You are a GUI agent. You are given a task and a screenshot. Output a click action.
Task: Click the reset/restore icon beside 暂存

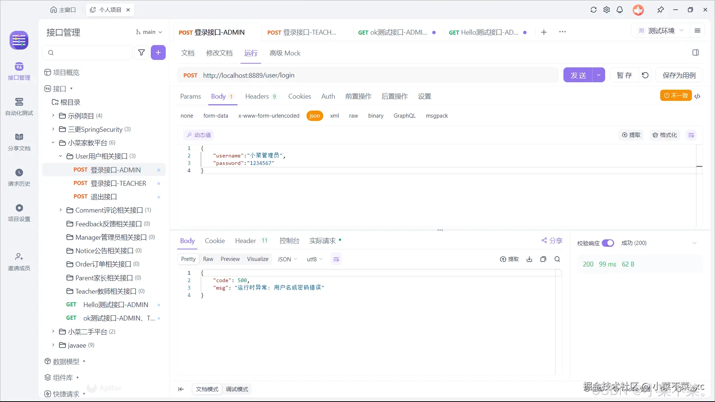click(645, 75)
